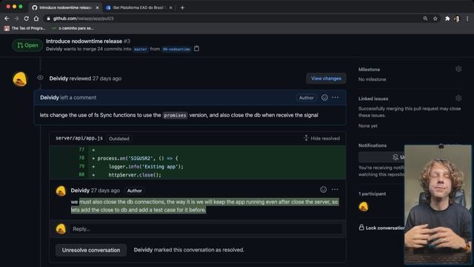Viewport: 474px width, 267px height.
Task: Open the master branch link
Action: [141, 49]
